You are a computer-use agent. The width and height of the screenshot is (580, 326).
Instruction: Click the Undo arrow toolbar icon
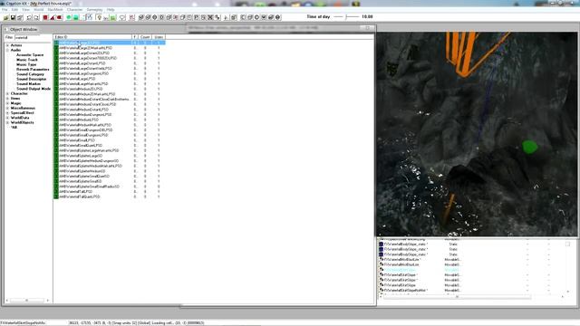coord(29,17)
